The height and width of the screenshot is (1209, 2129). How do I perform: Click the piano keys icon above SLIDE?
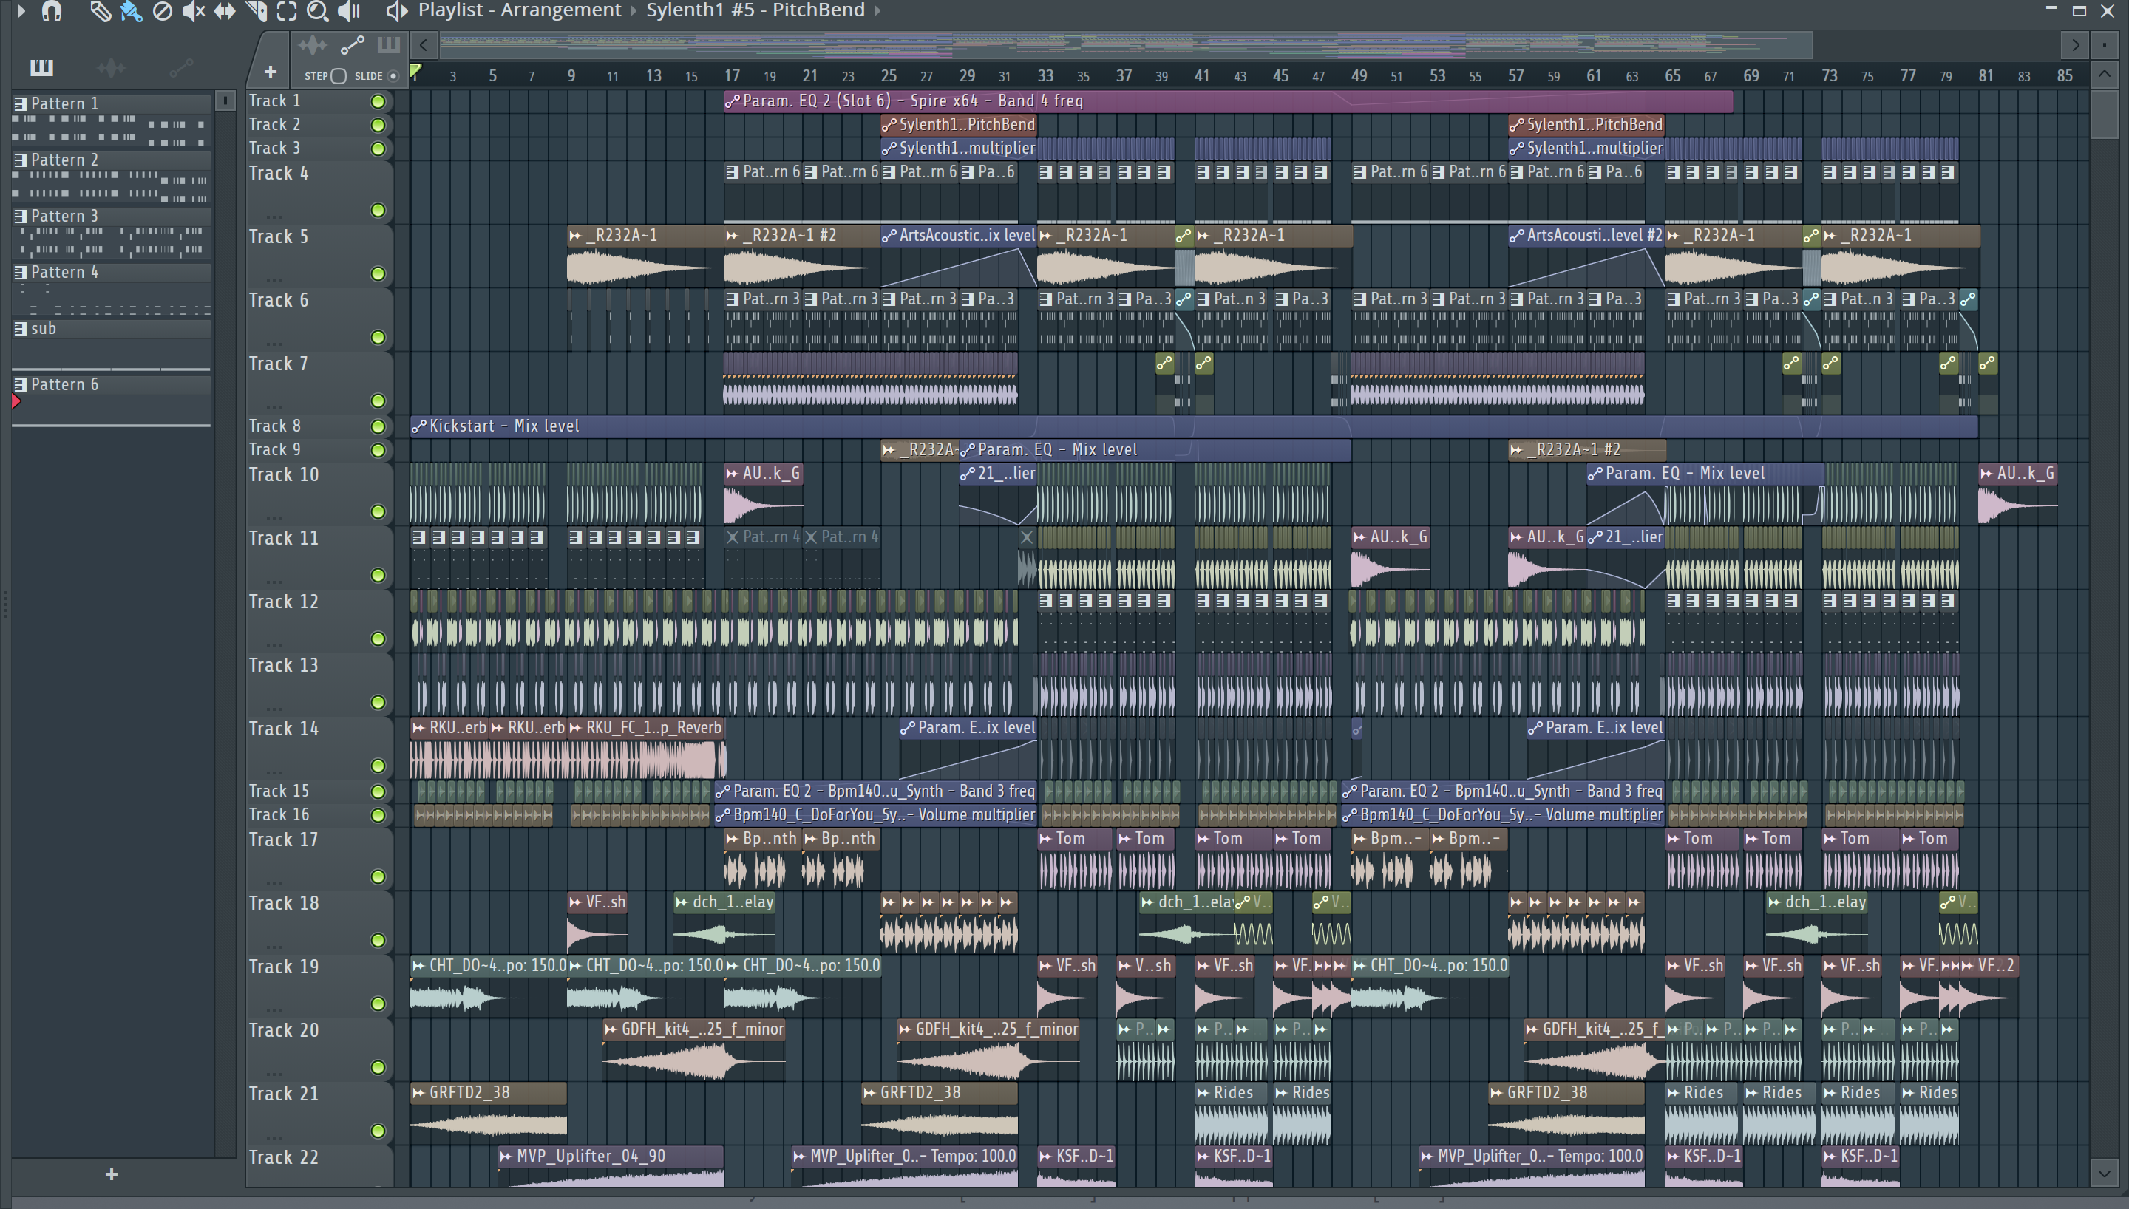point(389,45)
